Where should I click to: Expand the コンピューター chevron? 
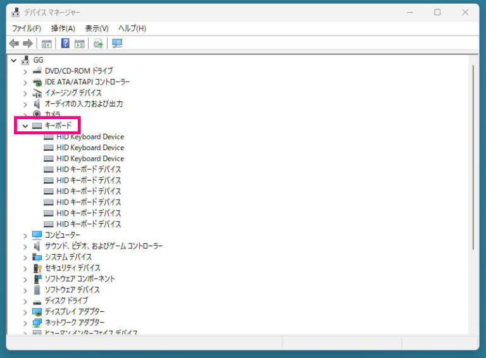coord(25,236)
